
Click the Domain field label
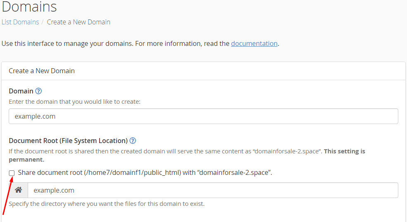[x=21, y=91]
